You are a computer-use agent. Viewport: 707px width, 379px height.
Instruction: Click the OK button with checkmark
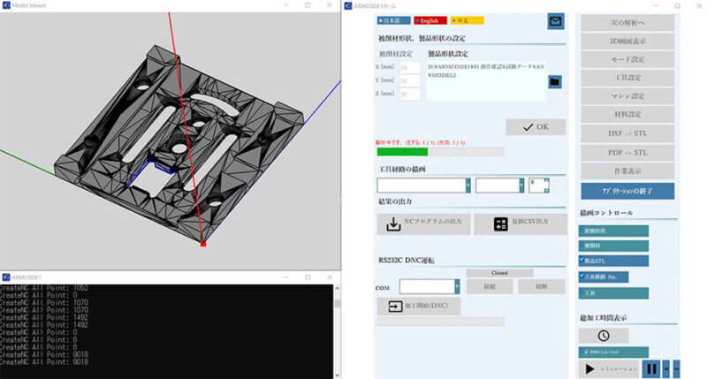click(536, 127)
